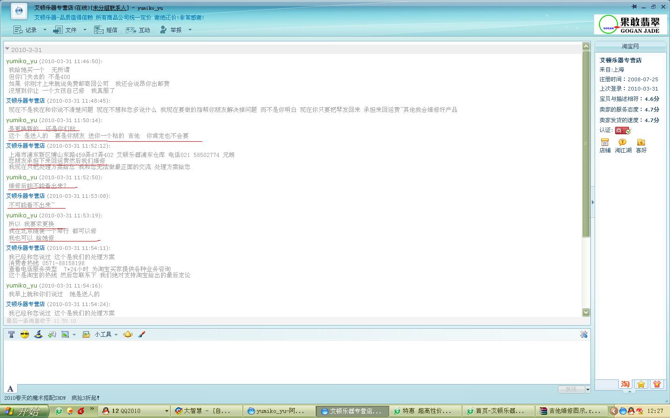Switch to the yumiko_yu-阿... taskbar window

pos(280,411)
